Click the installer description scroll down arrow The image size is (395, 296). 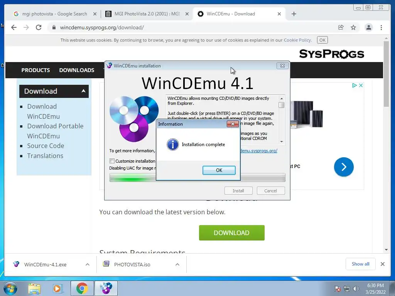281,142
